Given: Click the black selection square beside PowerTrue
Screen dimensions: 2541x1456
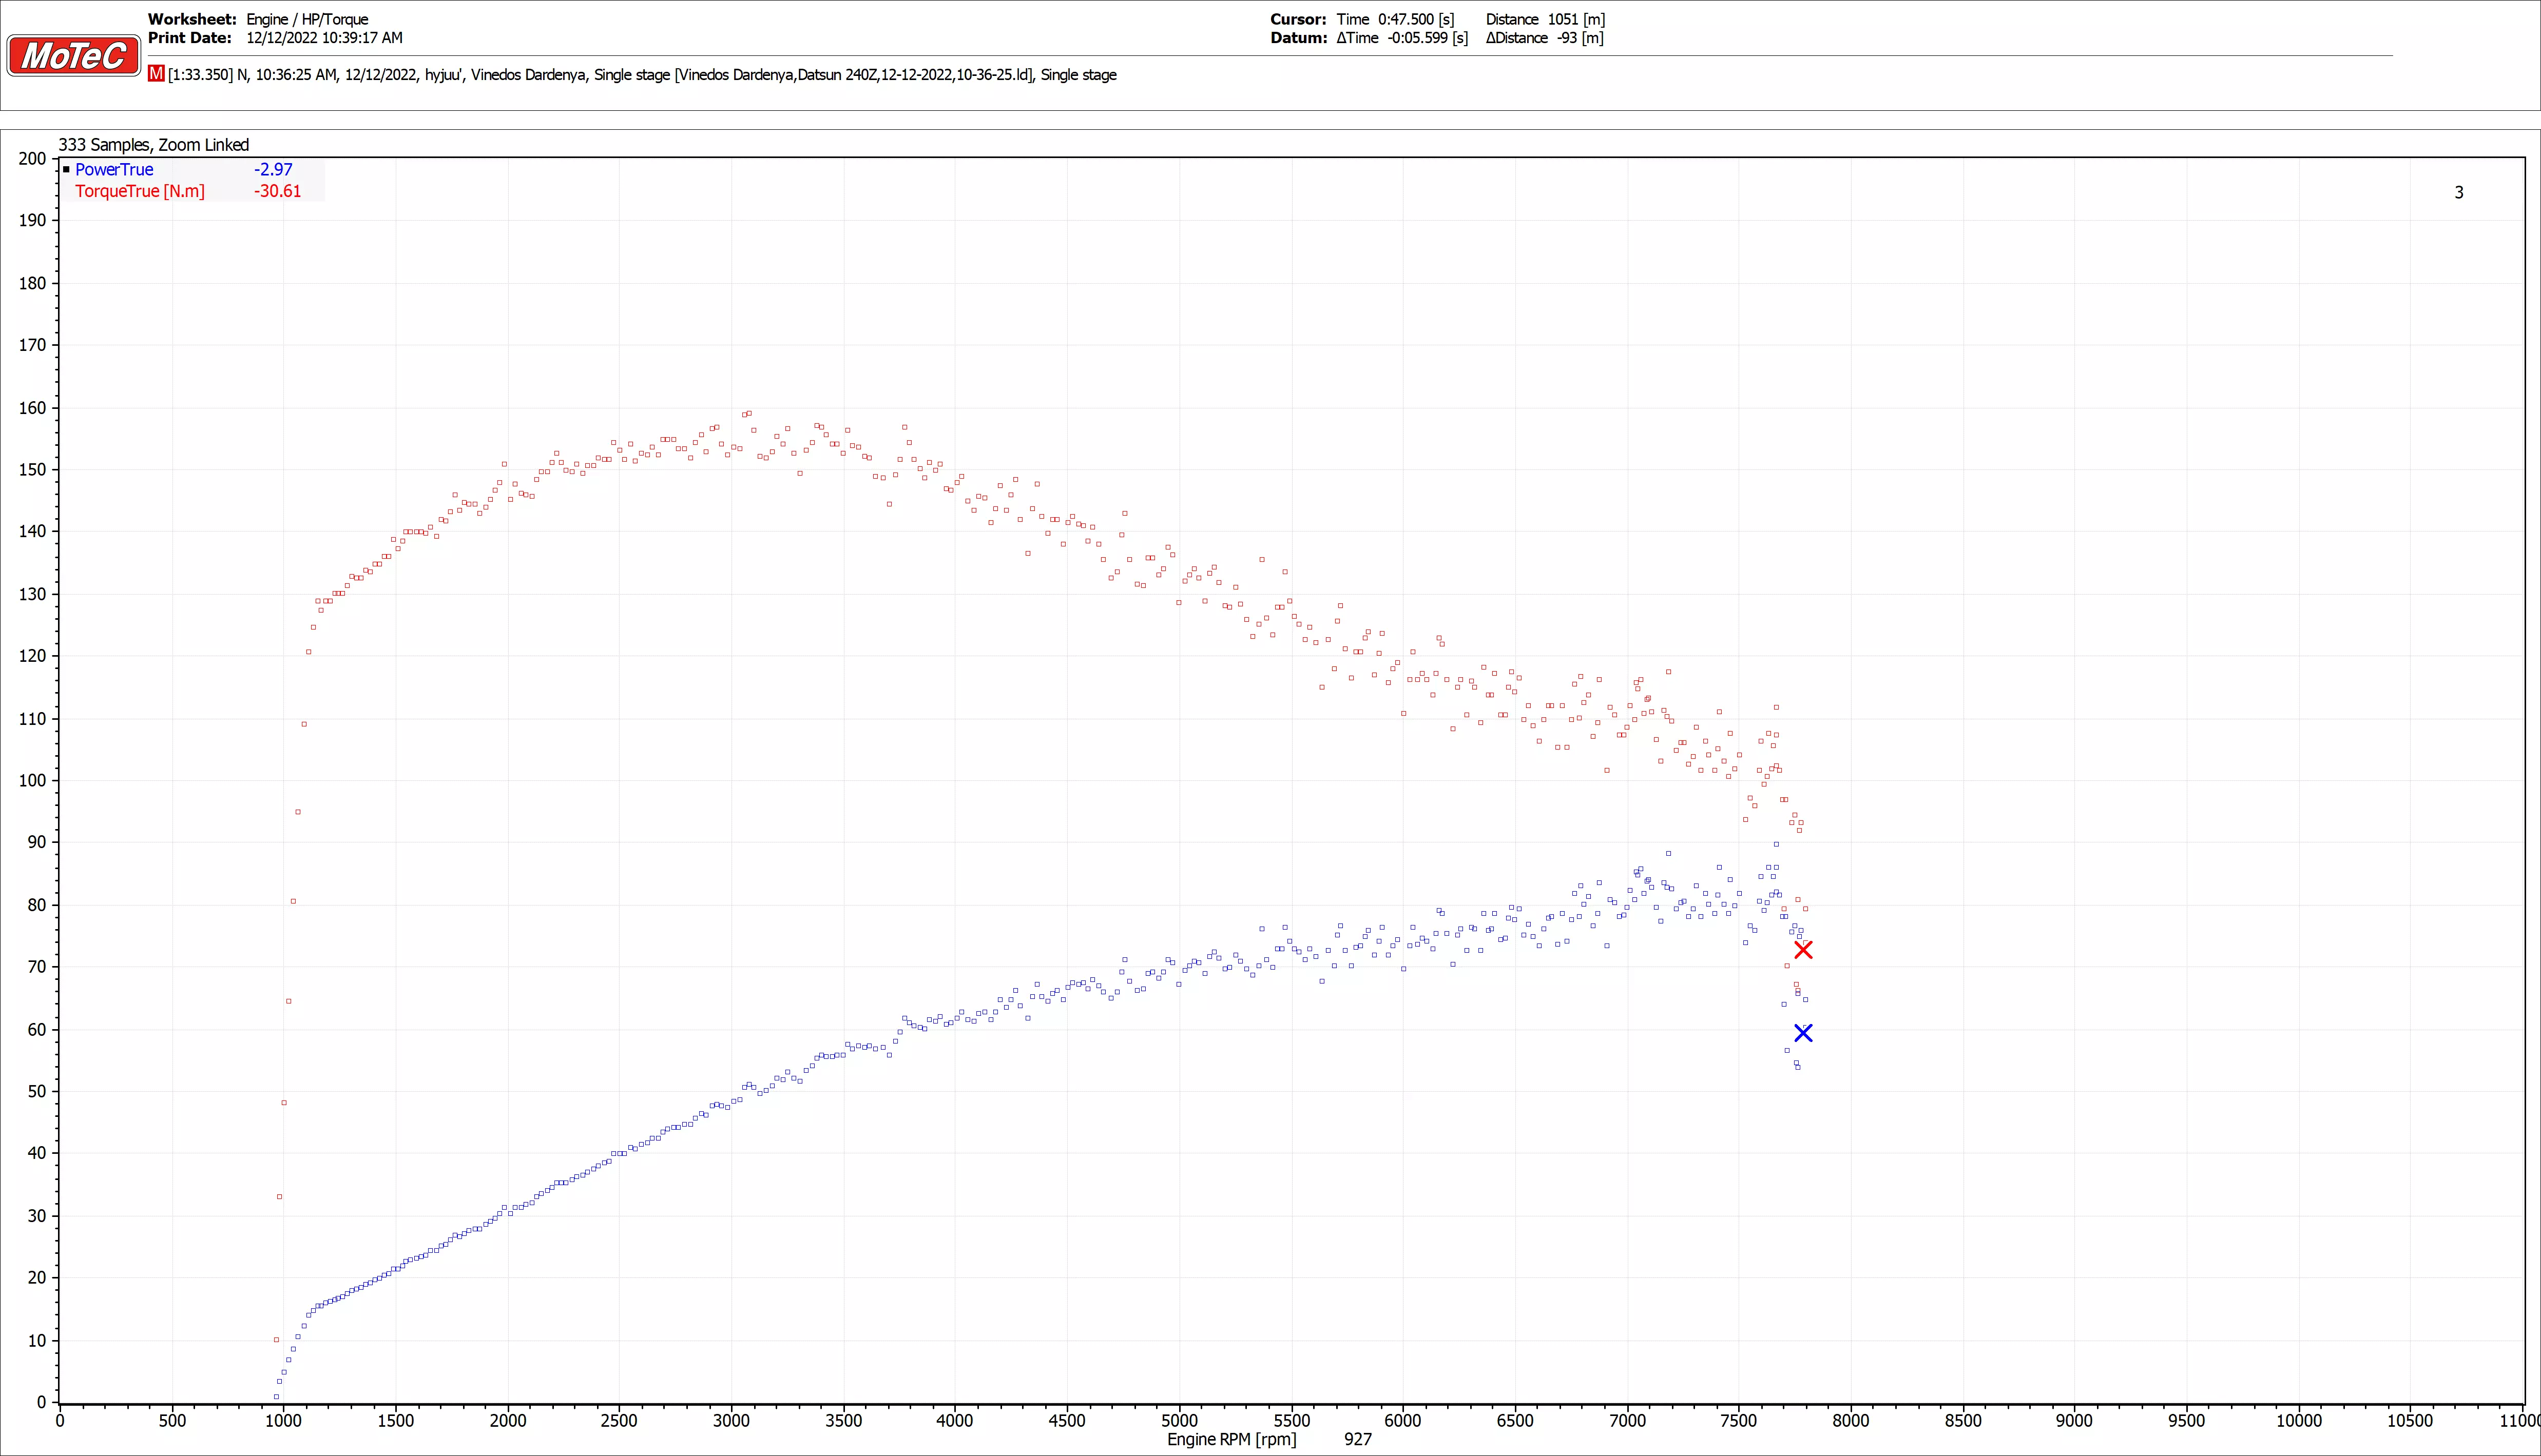Looking at the screenshot, I should 66,170.
